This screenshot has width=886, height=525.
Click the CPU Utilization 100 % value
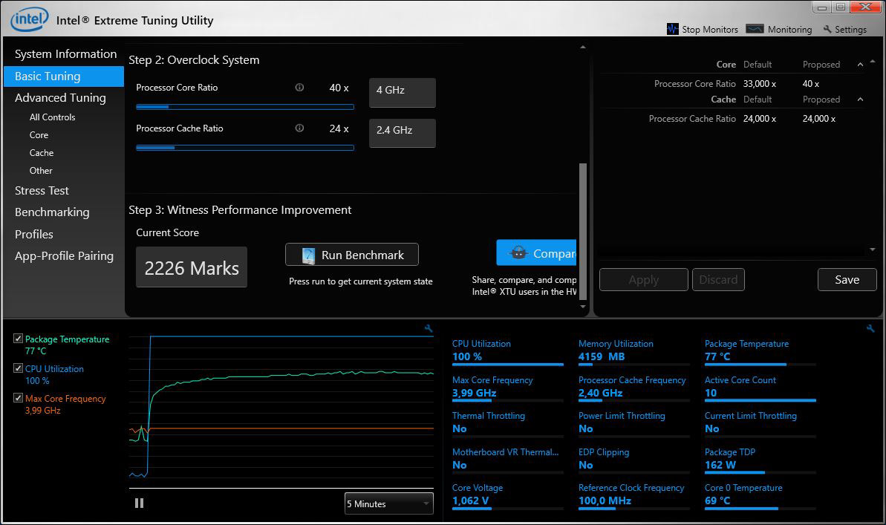466,356
